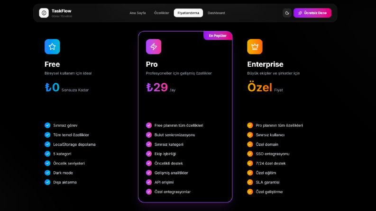376x211 pixels.
Task: Open the Ana Sayfa nav item
Action: coord(138,13)
